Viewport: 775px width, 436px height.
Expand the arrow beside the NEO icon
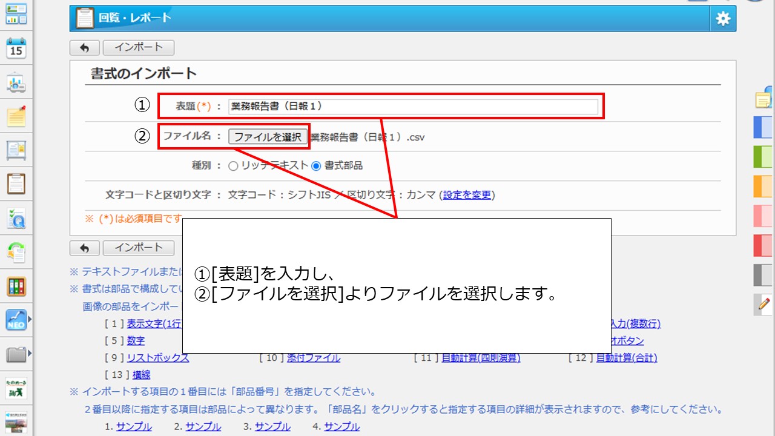click(30, 318)
